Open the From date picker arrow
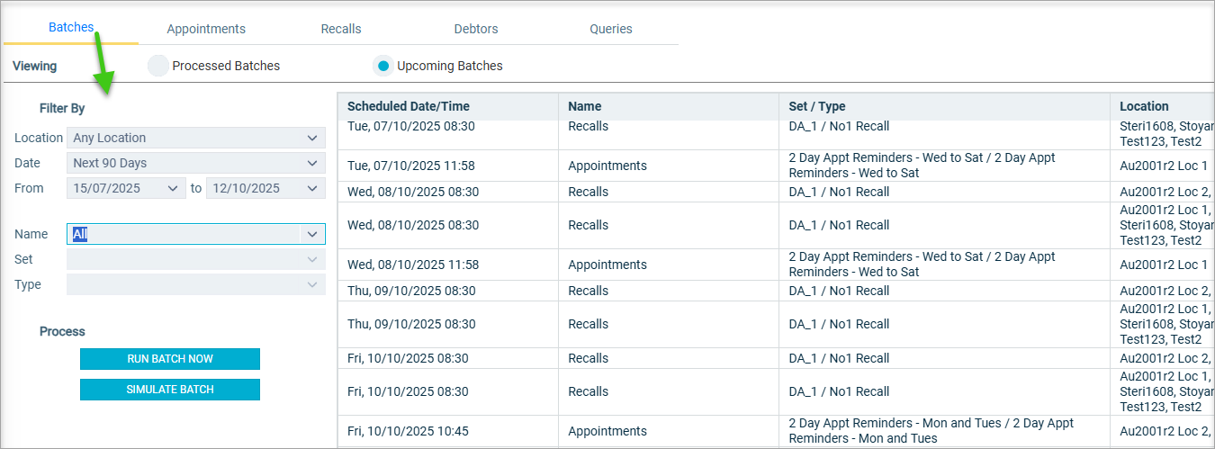 pyautogui.click(x=173, y=188)
